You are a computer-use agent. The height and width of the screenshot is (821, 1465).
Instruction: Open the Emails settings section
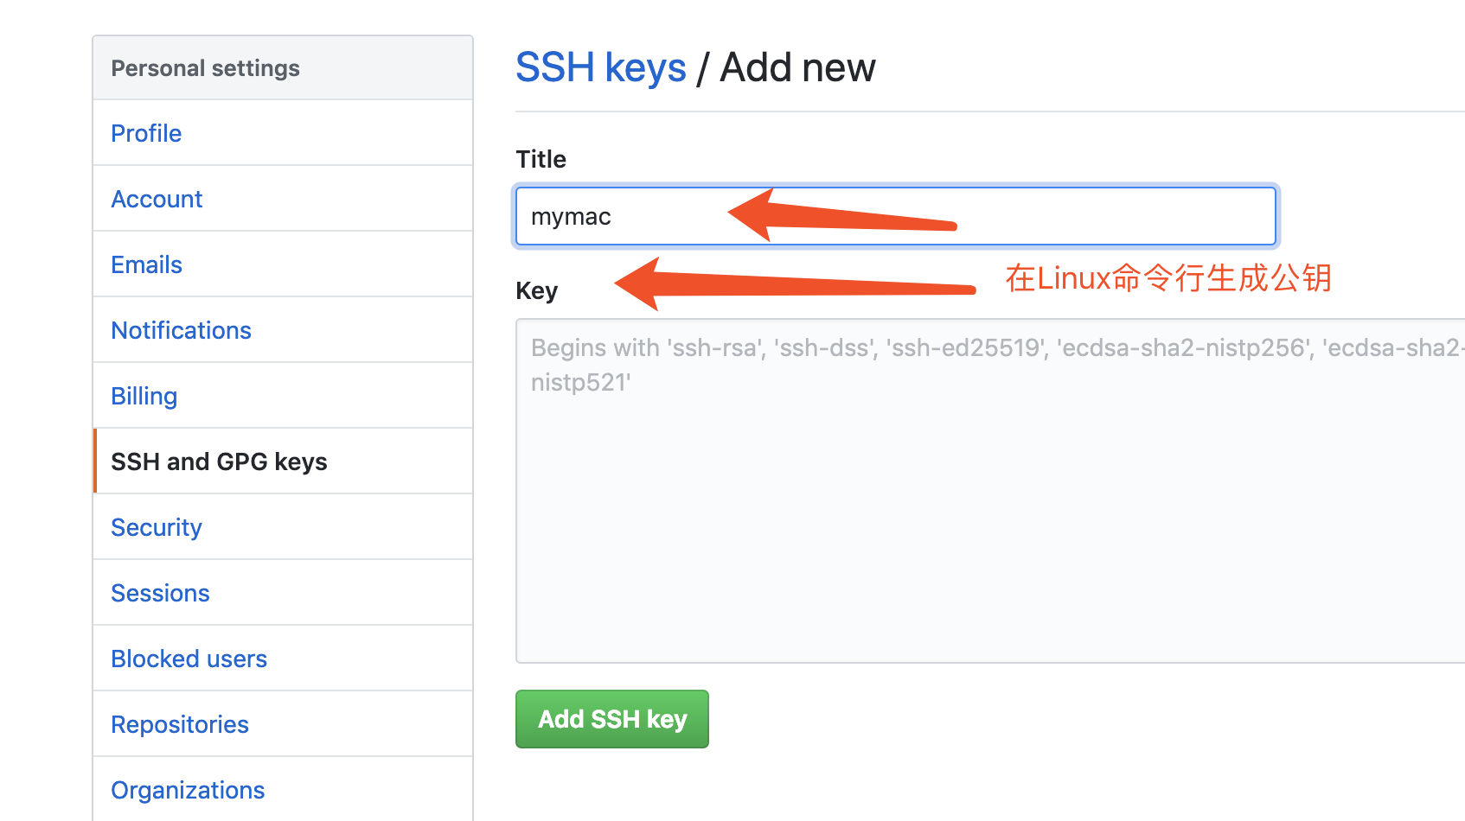(146, 264)
